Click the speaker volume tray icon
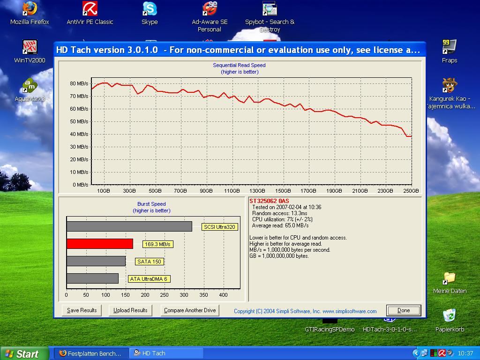The image size is (480, 360). 450,353
